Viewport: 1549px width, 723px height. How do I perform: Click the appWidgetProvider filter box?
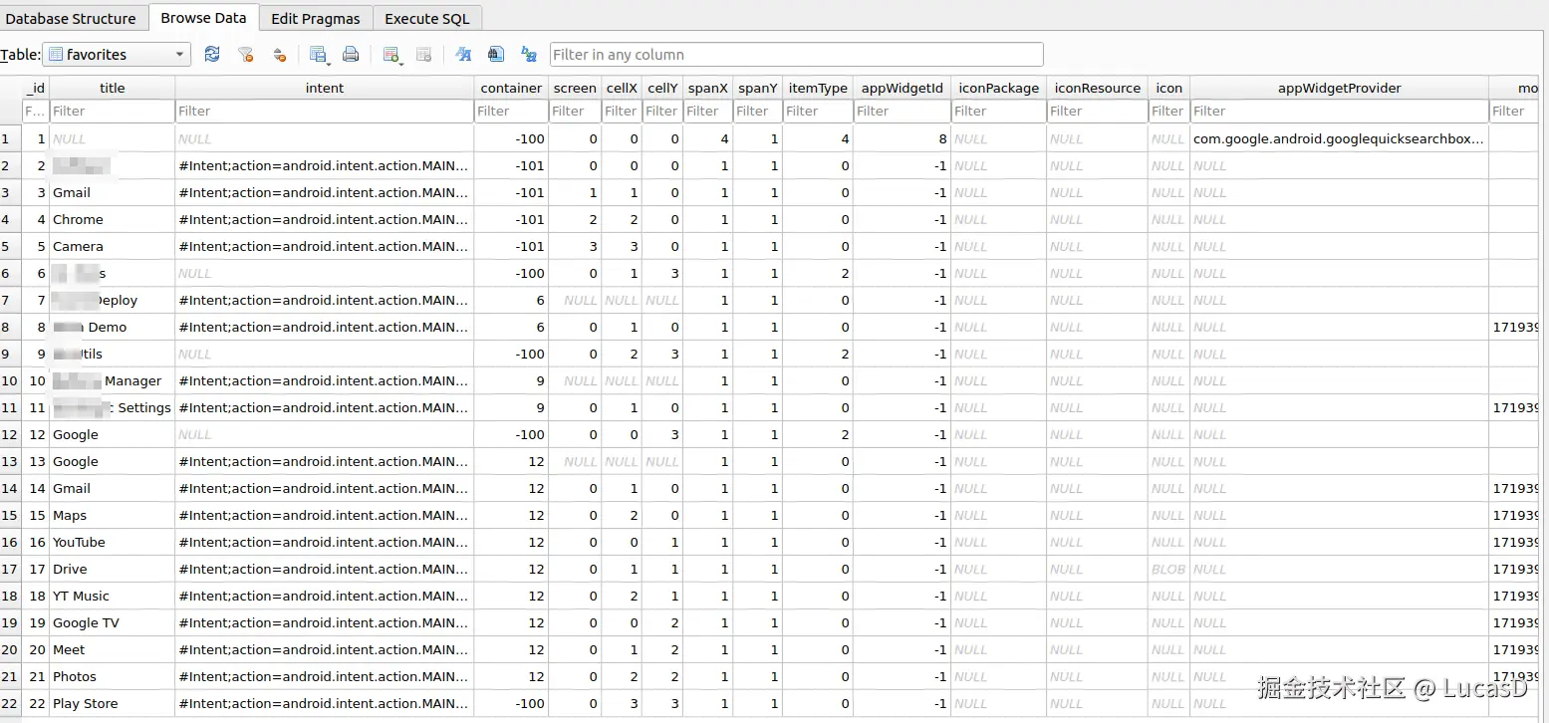(1340, 111)
